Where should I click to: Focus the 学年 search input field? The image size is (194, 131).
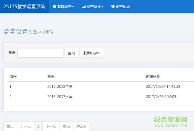click(41, 53)
